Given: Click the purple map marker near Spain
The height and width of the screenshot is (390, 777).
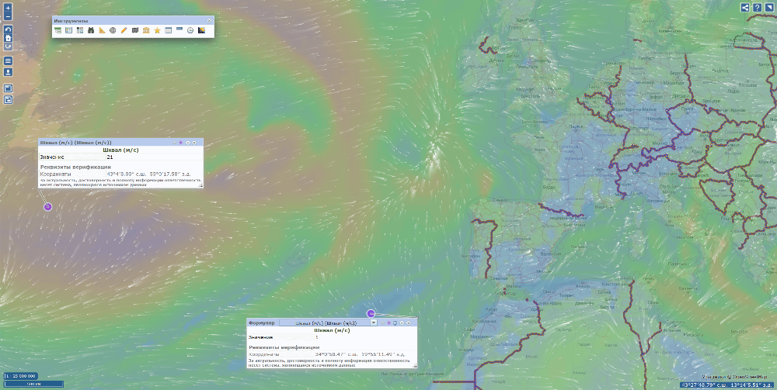Looking at the screenshot, I should point(371,314).
